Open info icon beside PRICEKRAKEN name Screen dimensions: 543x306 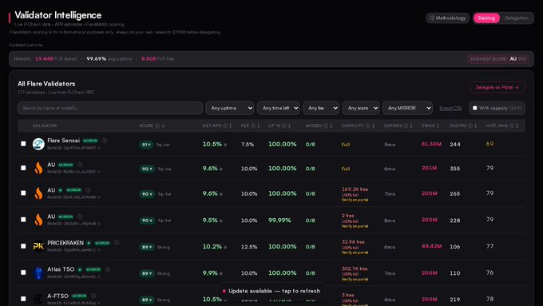[117, 243]
